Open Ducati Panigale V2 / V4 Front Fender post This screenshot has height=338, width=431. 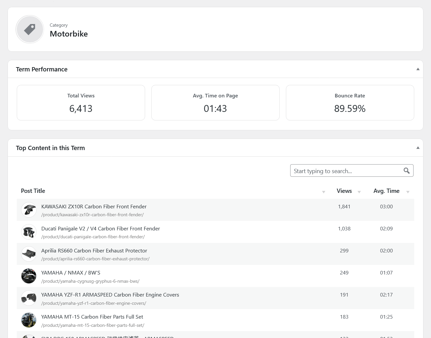point(100,228)
